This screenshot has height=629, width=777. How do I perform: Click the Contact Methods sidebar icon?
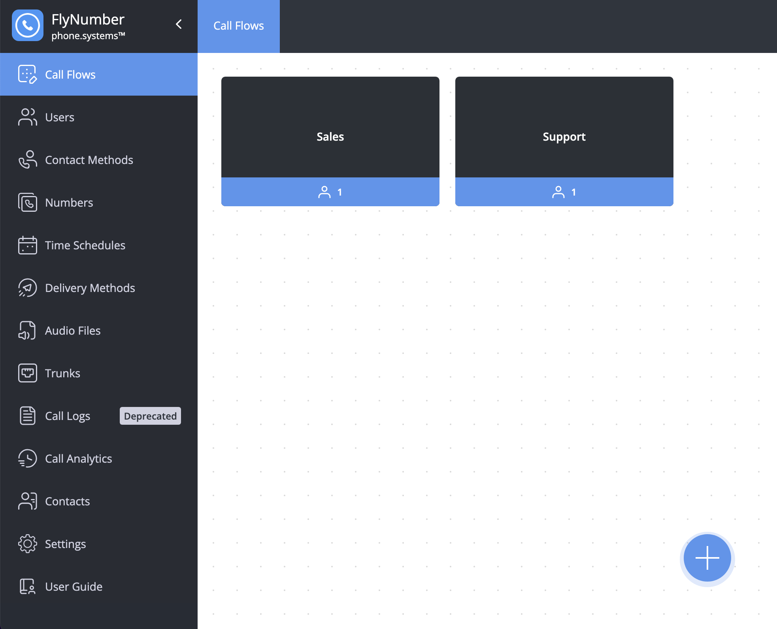point(28,160)
